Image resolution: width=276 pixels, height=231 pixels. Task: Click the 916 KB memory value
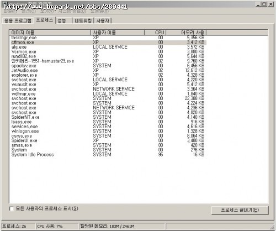click(198, 122)
